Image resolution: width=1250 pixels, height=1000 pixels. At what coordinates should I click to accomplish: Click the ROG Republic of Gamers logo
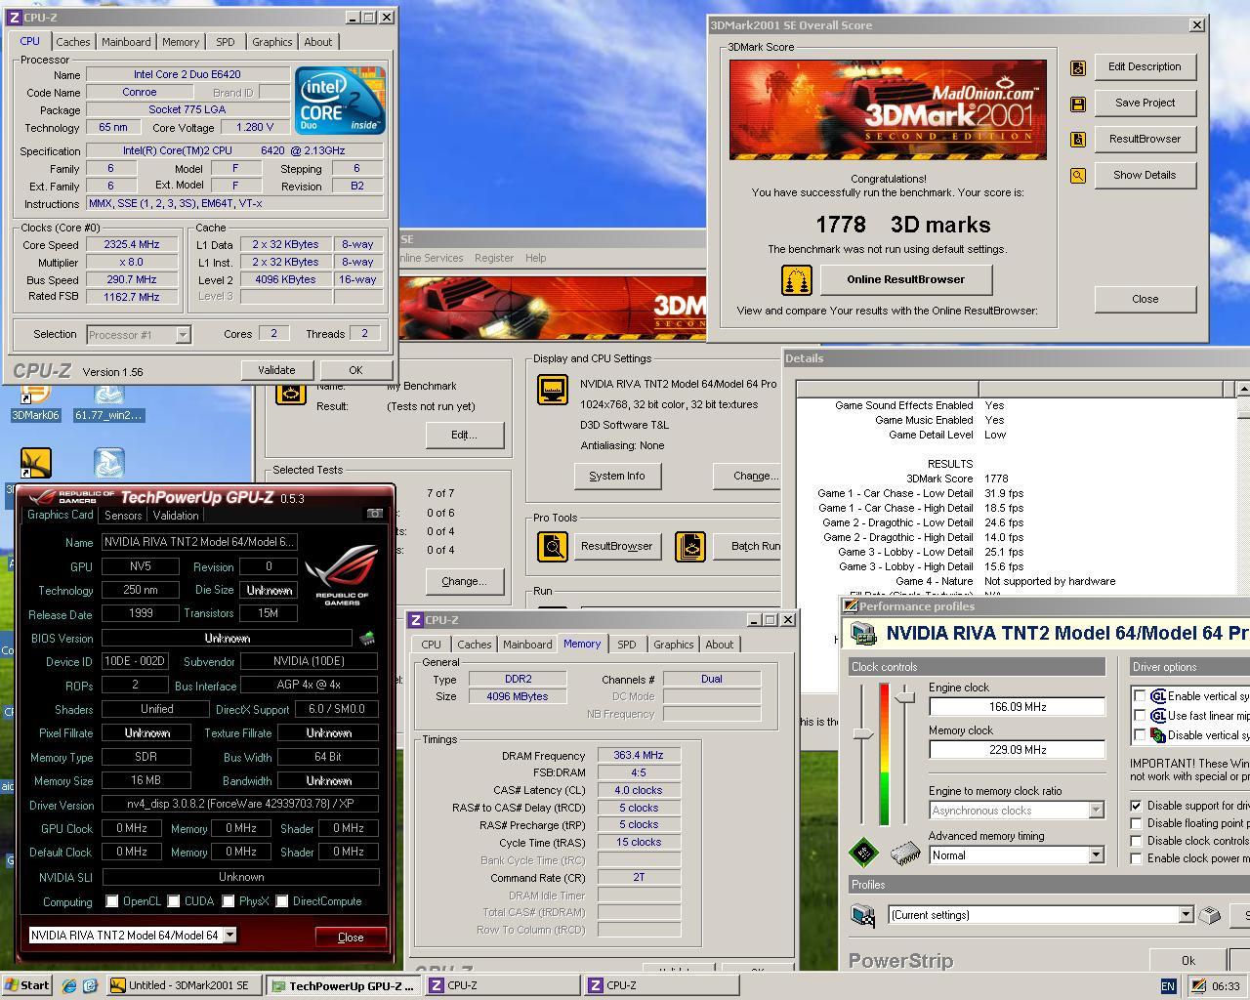(x=341, y=574)
